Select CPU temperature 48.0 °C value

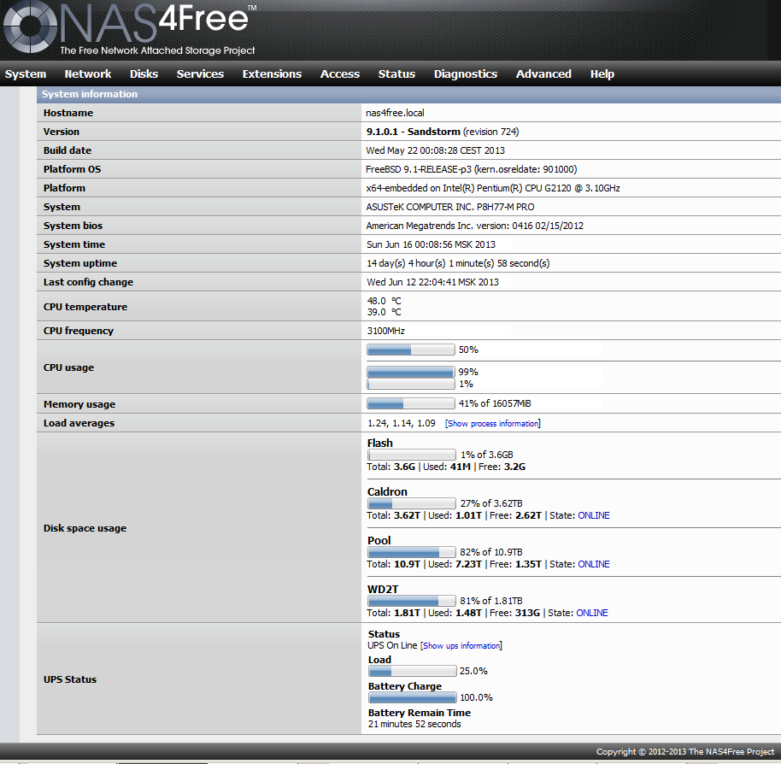(x=384, y=301)
